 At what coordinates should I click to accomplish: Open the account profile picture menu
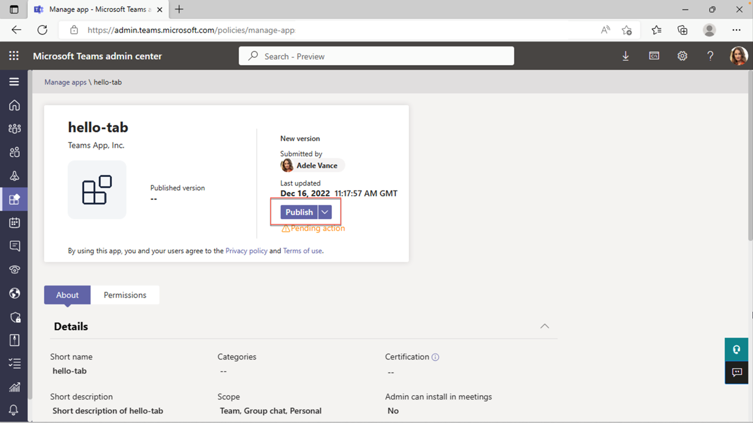click(x=738, y=56)
